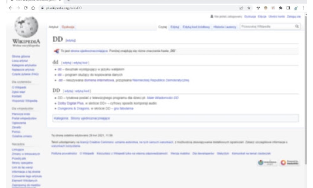Open Zasady in the sidebar
The image size is (313, 188).
[x=16, y=127]
